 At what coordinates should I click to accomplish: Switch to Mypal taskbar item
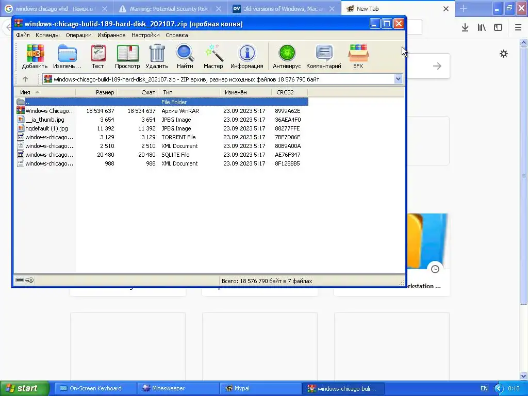260,388
